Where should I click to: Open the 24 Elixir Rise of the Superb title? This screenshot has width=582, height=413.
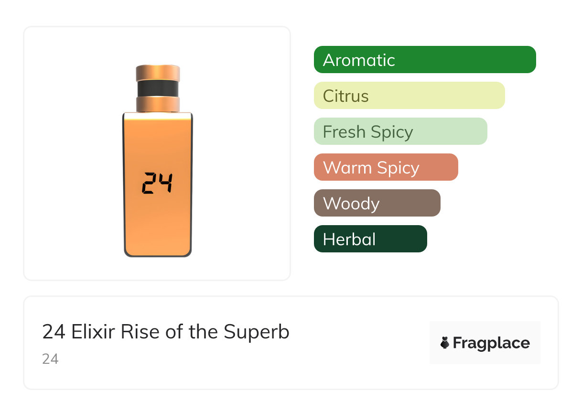tap(165, 332)
